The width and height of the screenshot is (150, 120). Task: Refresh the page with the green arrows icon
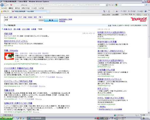tap(110, 5)
